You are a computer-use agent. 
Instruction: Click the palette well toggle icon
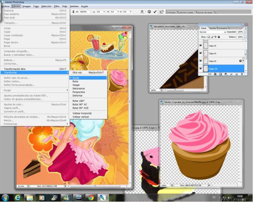coord(161,11)
